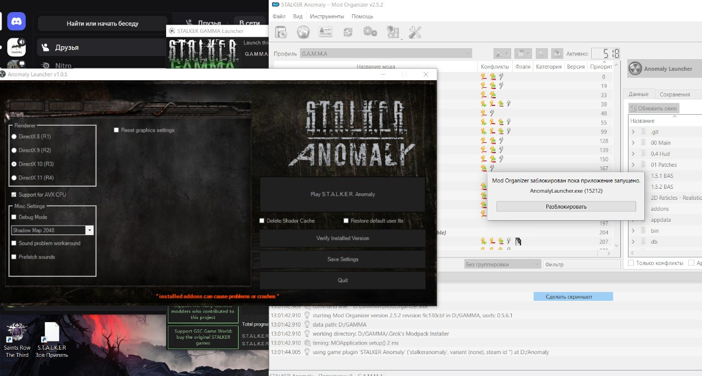
Task: Click the Разблокировать button
Action: coord(566,206)
